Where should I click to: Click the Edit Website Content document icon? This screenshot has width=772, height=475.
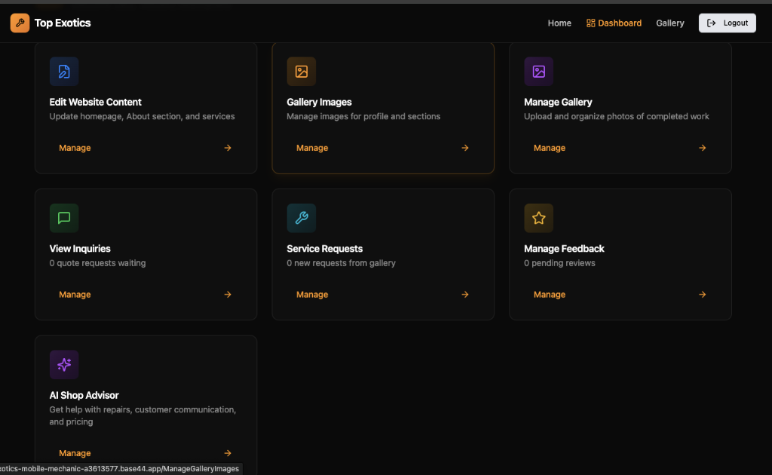(64, 72)
